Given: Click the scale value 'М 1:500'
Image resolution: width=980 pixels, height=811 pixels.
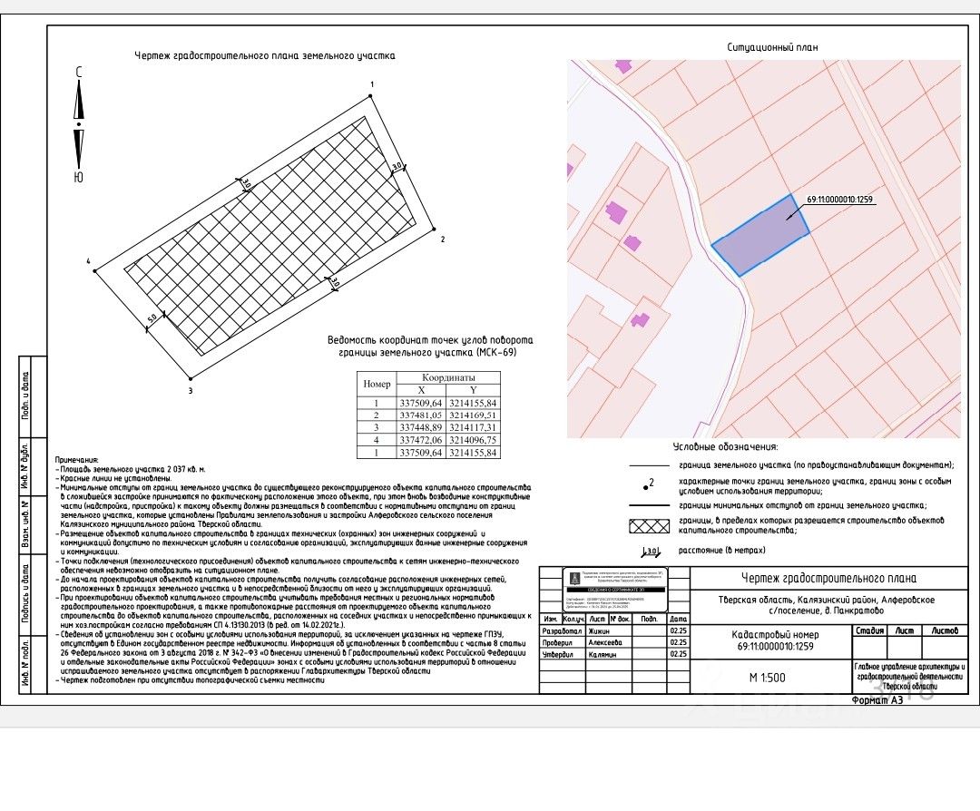Looking at the screenshot, I should (768, 678).
